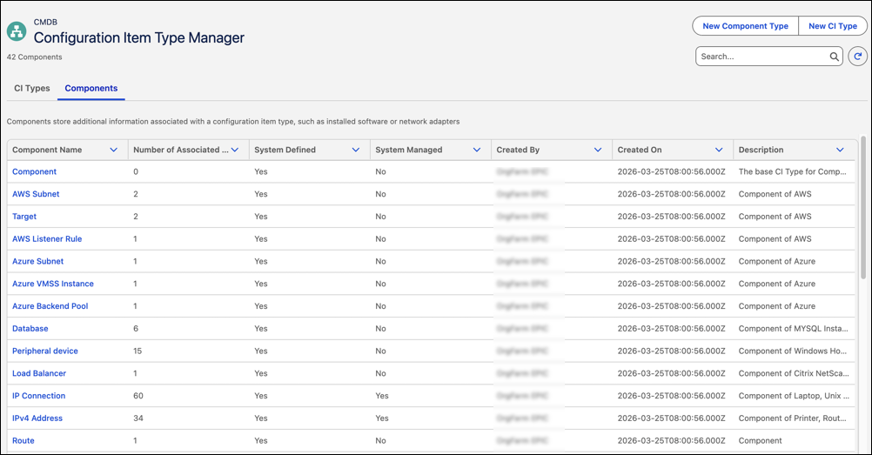Viewport: 872px width, 455px height.
Task: Open the Azure Subnet component
Action: click(x=37, y=261)
